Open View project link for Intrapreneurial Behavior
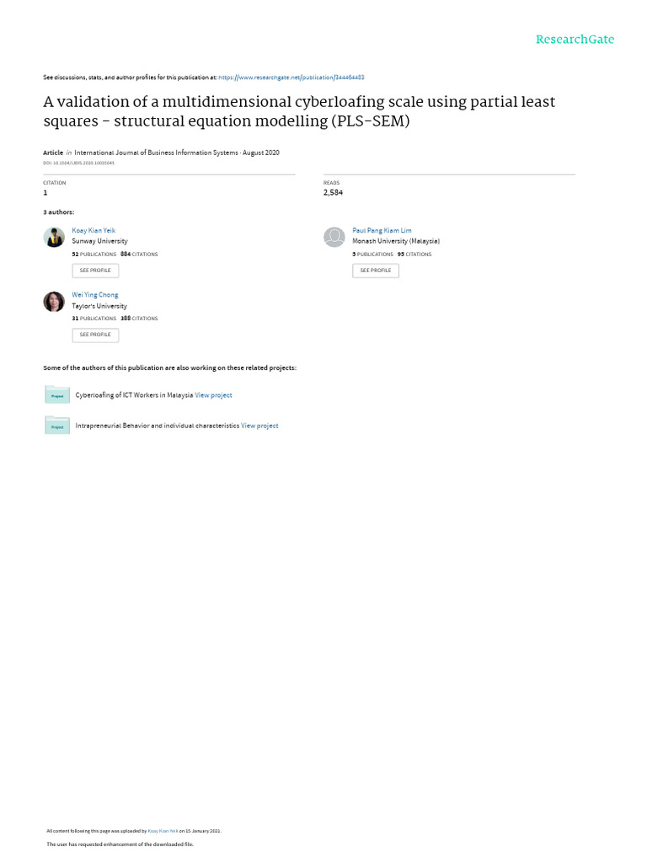Screen dimensions: 647x863 coord(259,426)
